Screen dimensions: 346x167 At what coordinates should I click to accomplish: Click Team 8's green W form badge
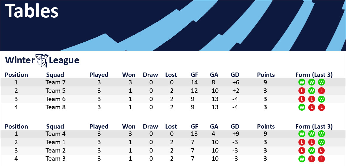[302, 107]
